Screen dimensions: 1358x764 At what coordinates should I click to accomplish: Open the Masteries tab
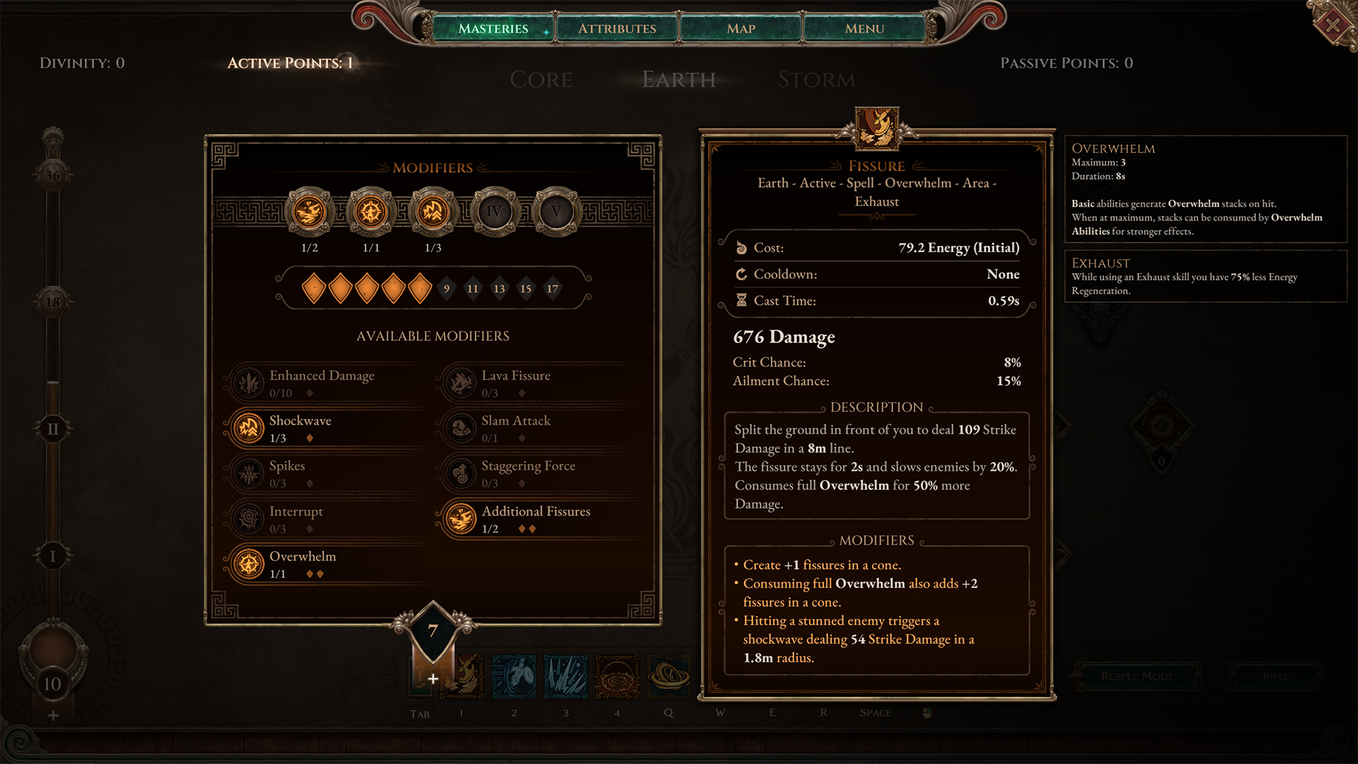493,28
